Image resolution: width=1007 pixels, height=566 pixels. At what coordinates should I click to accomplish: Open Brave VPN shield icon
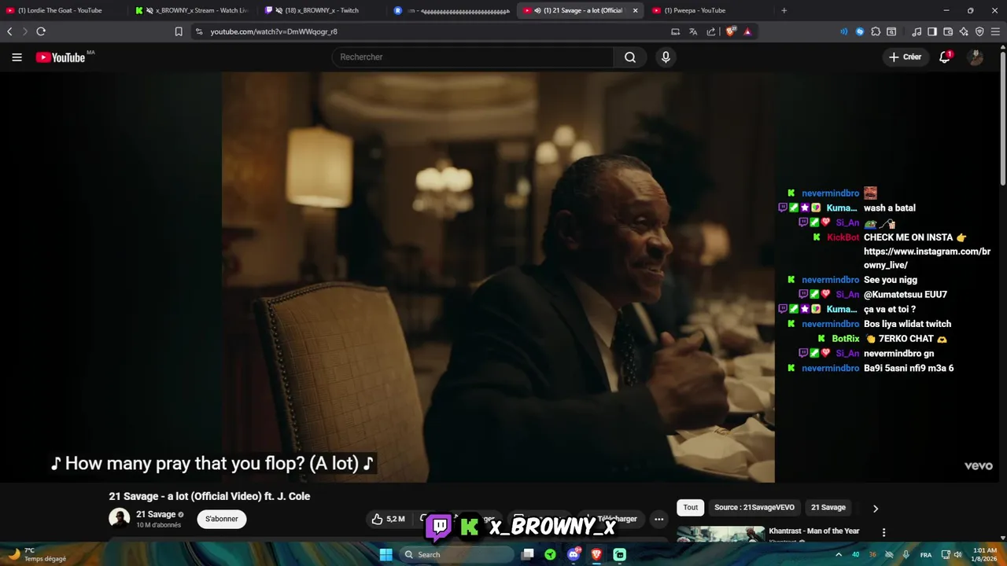[979, 31]
